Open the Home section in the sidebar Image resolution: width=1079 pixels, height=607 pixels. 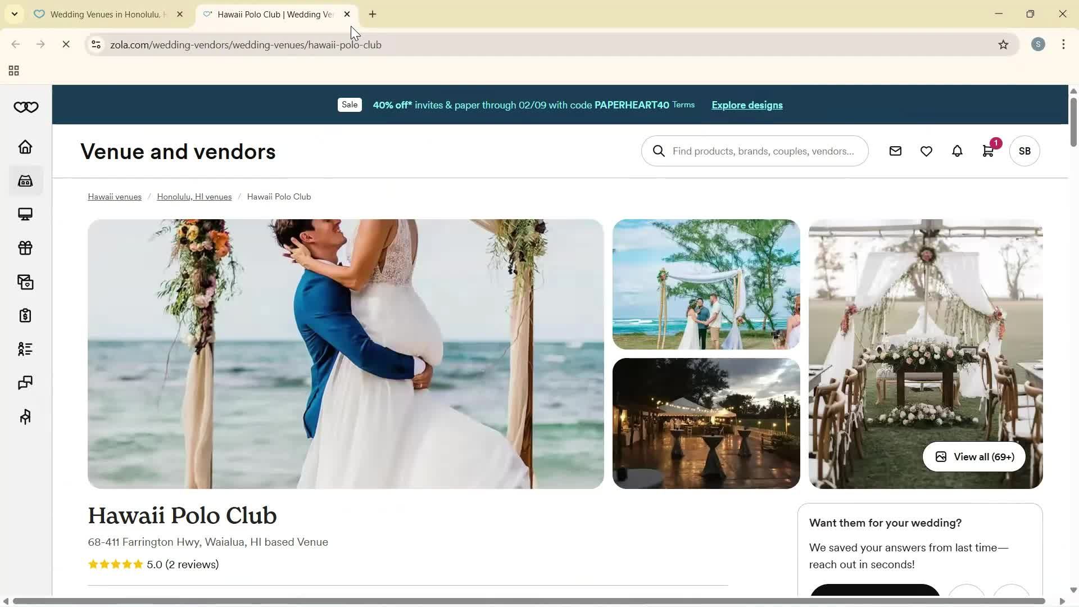point(25,147)
